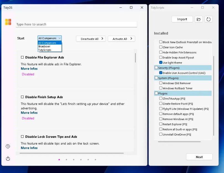The height and width of the screenshot is (173, 224).
Task: Check Block New Outlook Preinstall option
Action: point(161,42)
